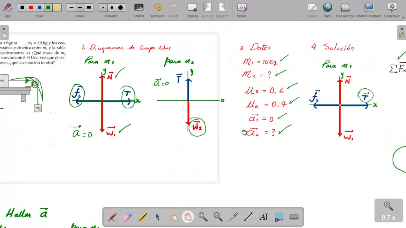Expand the left page thumbnails panel
Viewport: 406px width, 228px height.
(4, 33)
